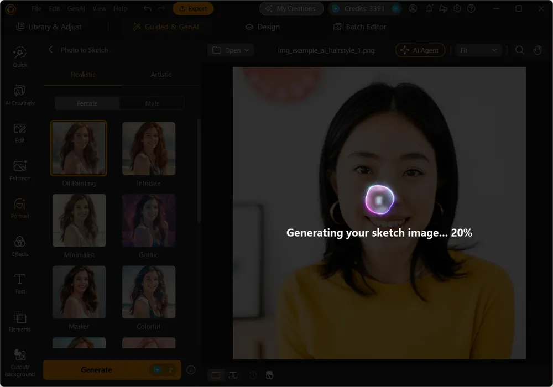Open the Edit menu
Viewport: 553px width, 387px height.
tap(54, 8)
